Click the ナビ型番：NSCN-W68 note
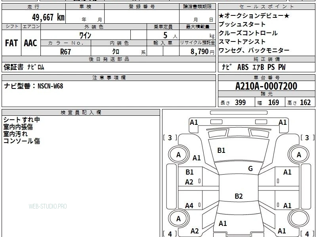317x237 pixels. (34, 86)
